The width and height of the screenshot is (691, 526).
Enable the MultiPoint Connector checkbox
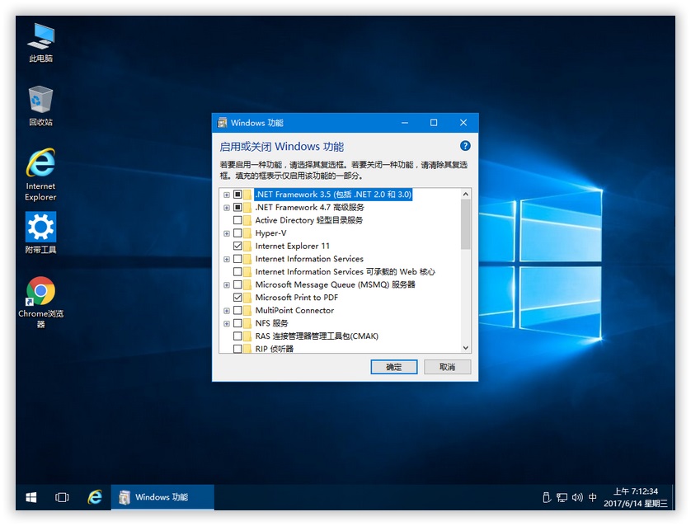point(237,310)
